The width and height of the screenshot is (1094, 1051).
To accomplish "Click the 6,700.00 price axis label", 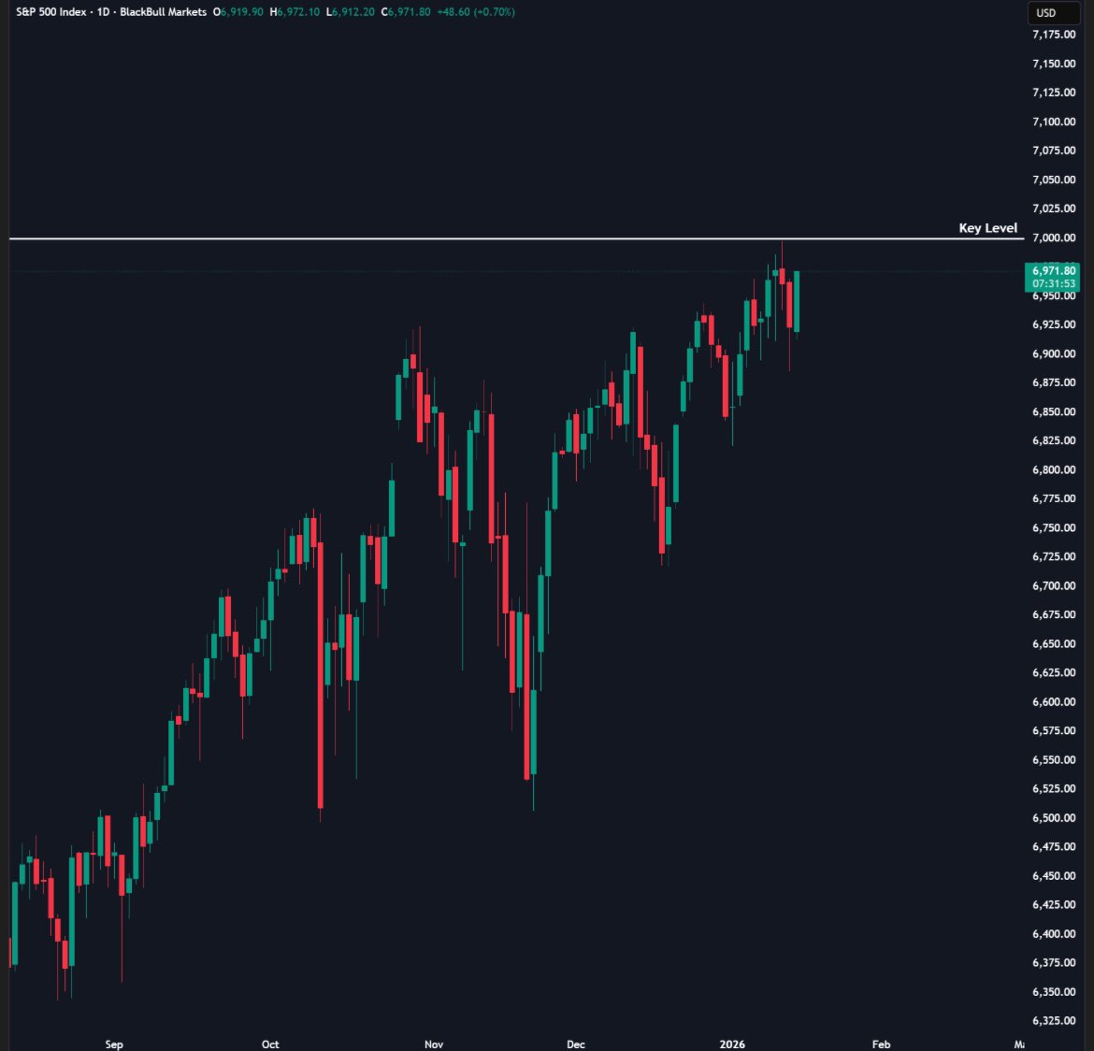I will 1054,585.
